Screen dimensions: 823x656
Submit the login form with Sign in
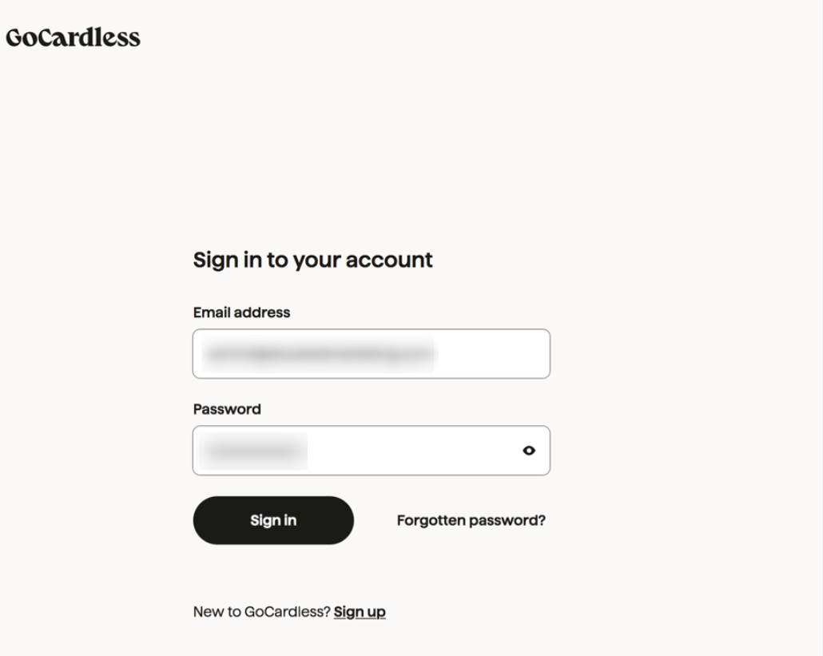(x=273, y=520)
